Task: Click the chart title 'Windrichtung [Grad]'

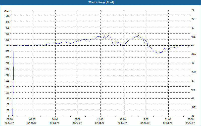Action: tap(101, 2)
